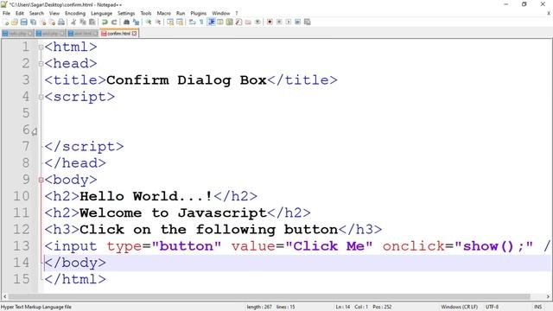553x311 pixels.
Task: Collapse the <script> fold marker on line 4
Action: point(41,97)
